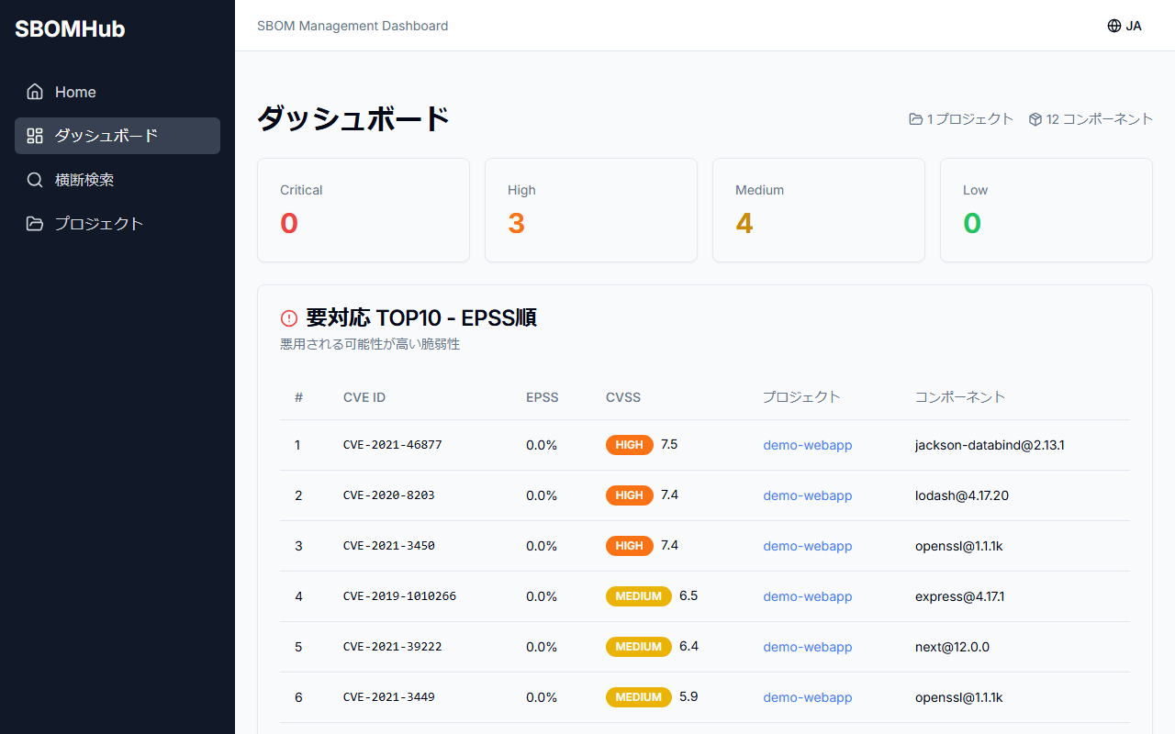Go to プロジェクト in the sidebar
1175x734 pixels.
[x=117, y=224]
